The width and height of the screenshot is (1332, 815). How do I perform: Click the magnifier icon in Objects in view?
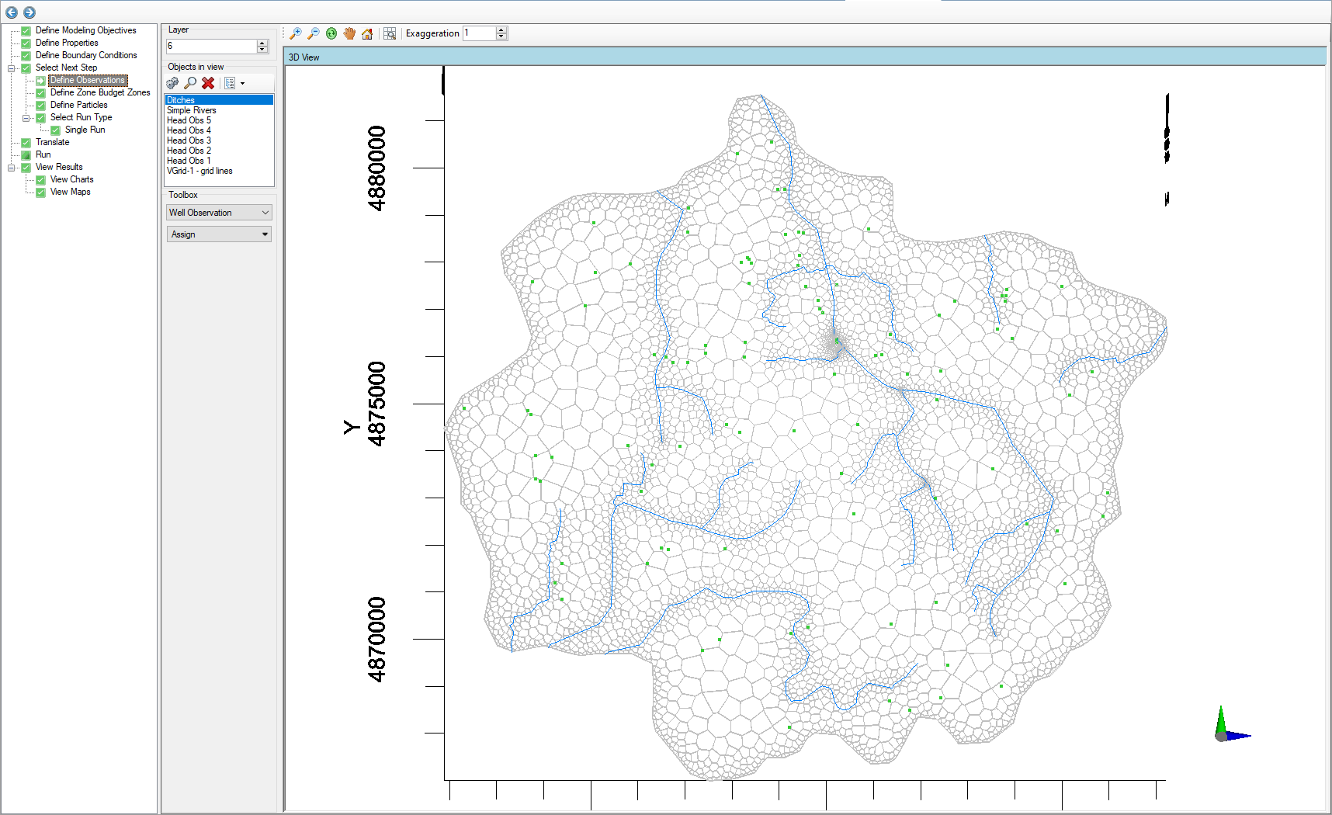(x=190, y=83)
